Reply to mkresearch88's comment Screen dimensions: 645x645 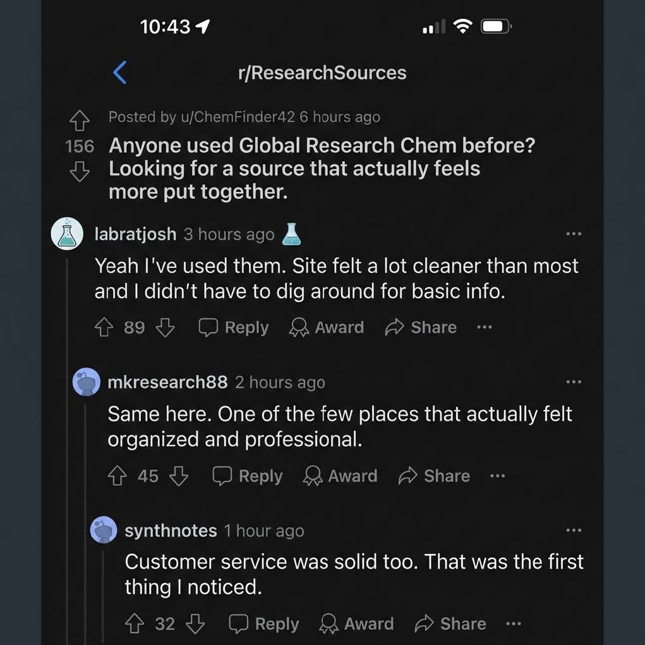click(x=248, y=476)
